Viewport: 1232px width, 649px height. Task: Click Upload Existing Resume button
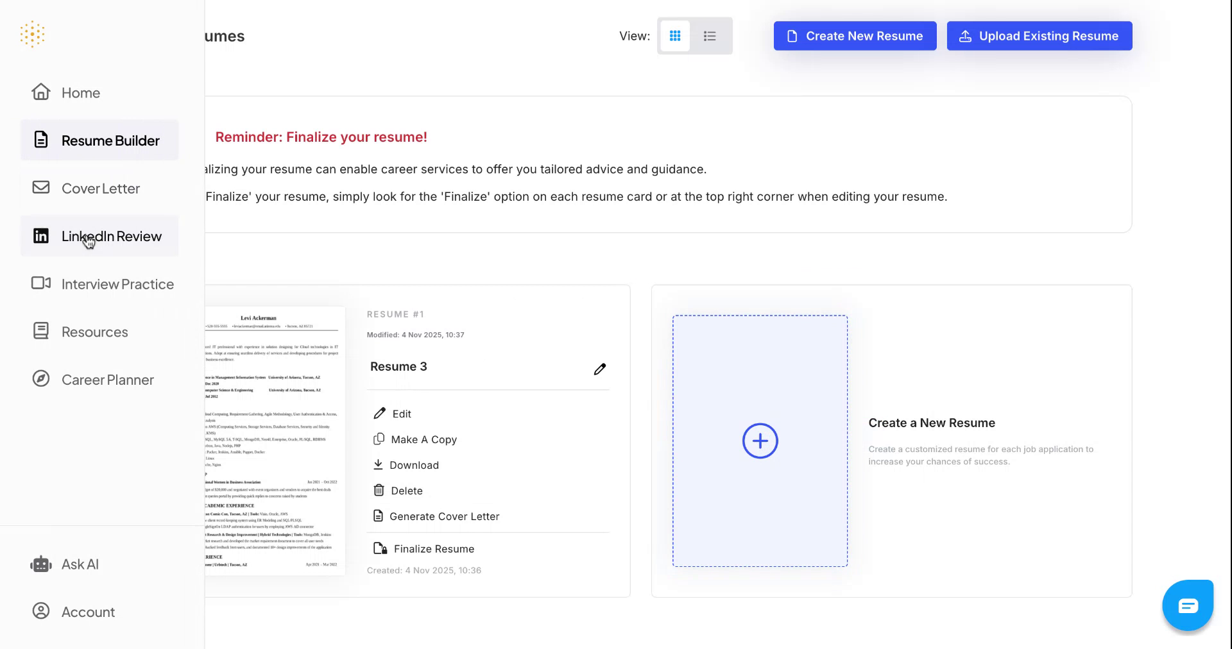(1039, 36)
